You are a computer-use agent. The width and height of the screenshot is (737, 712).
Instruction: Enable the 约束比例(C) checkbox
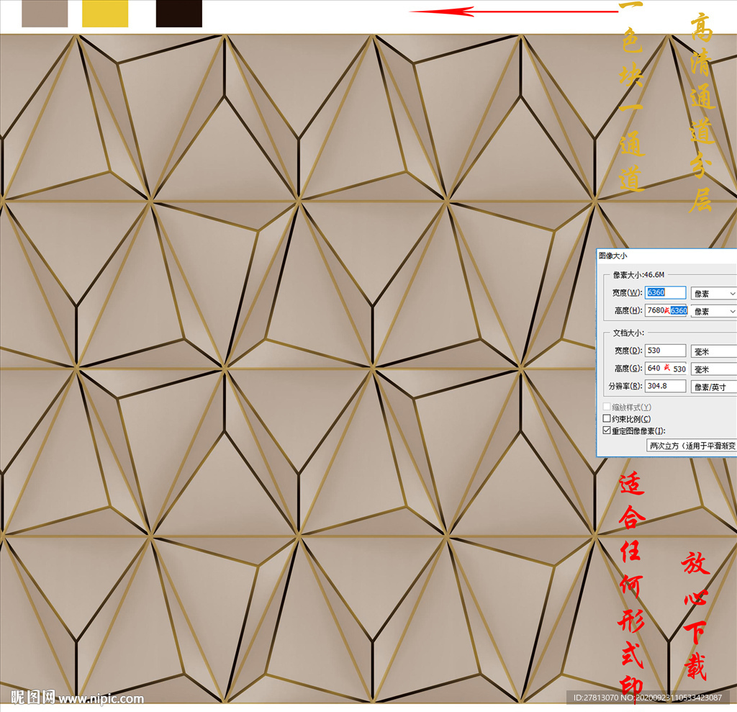[607, 418]
